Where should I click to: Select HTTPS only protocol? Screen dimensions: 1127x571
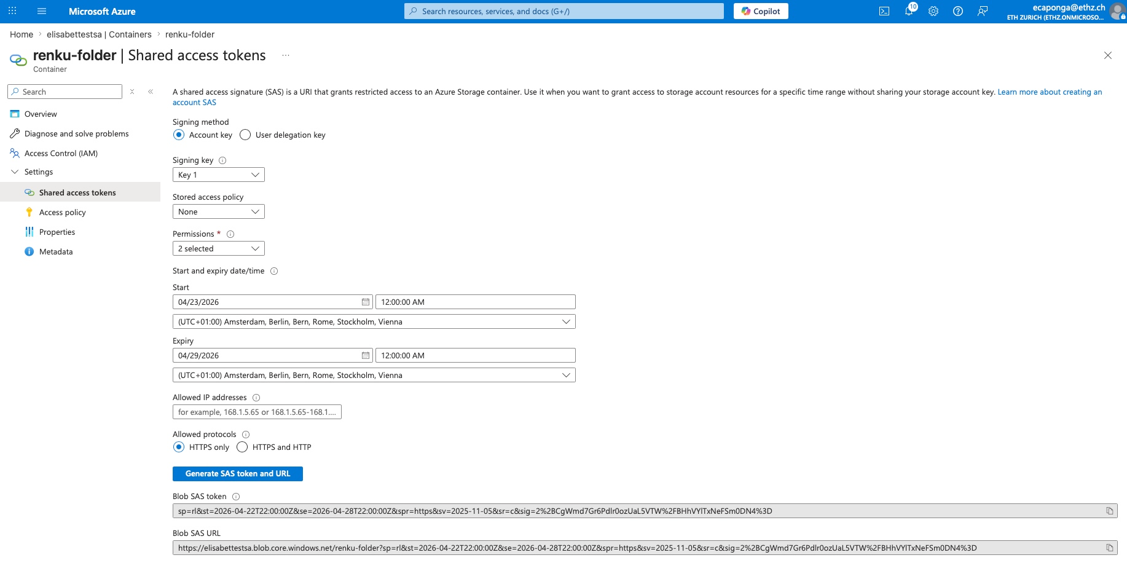(x=179, y=447)
